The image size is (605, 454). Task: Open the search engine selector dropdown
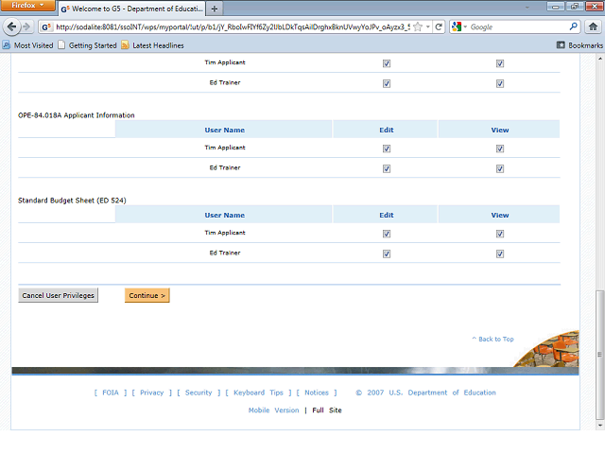click(x=459, y=27)
